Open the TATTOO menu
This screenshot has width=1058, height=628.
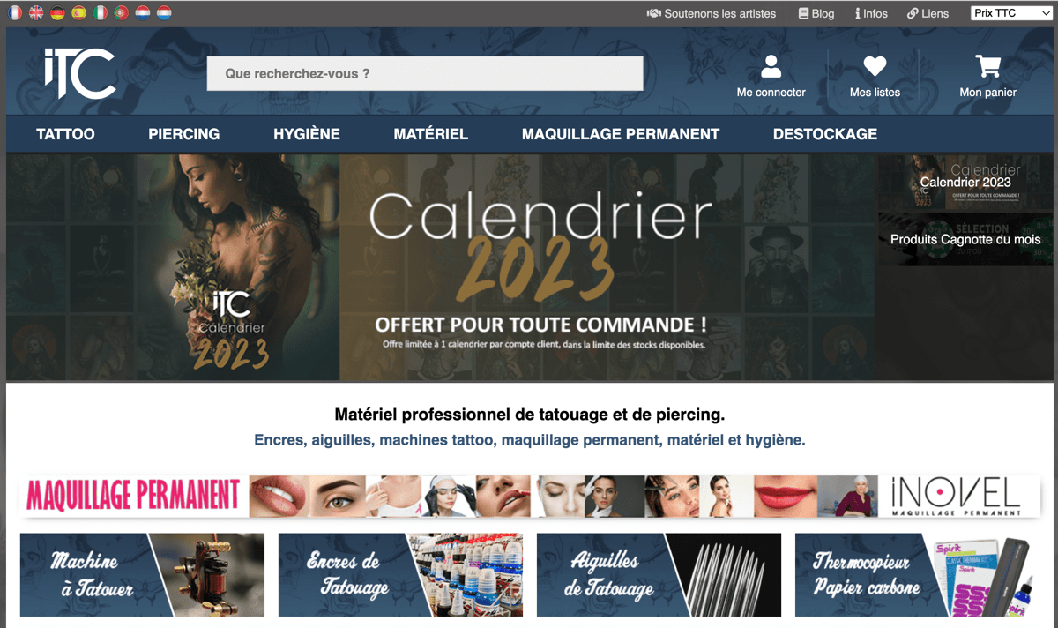coord(65,134)
